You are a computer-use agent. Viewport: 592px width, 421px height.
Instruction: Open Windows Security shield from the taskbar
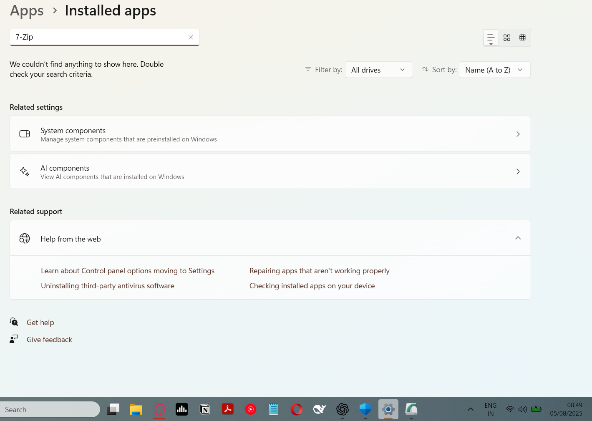(365, 409)
